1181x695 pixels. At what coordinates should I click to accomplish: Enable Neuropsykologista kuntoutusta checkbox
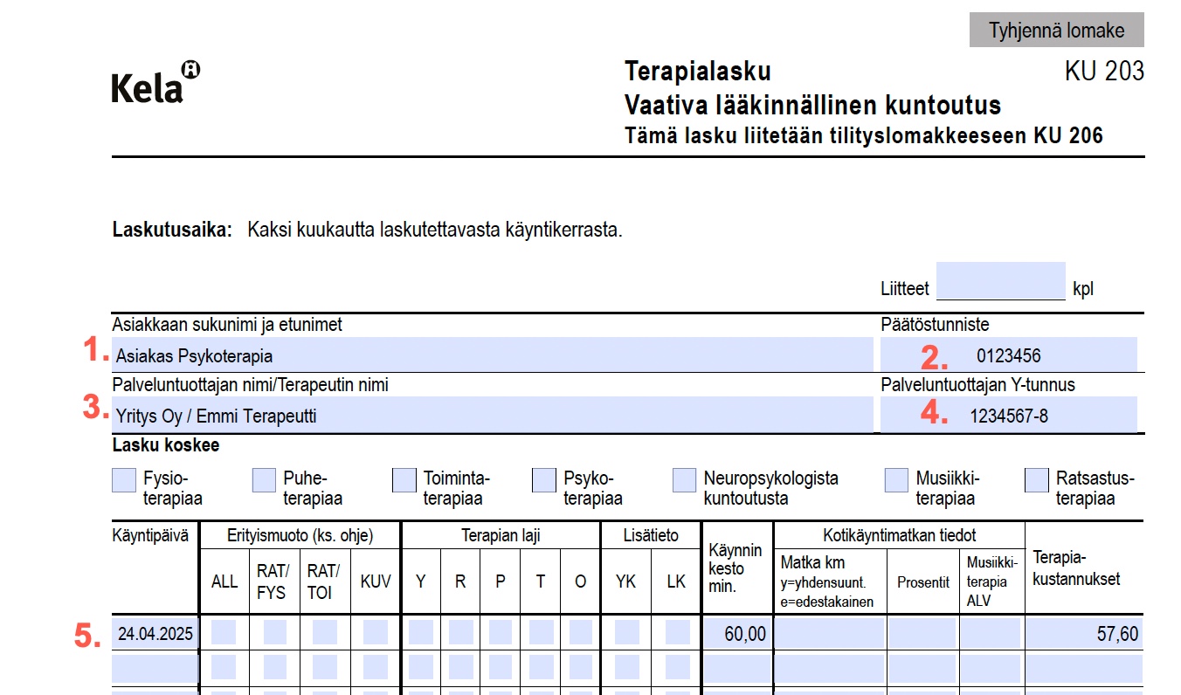coord(684,480)
